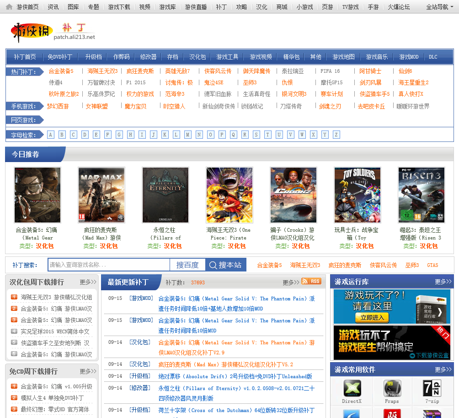Viewport: 459px width, 418px height.
Task: Open the Crookz cover thumbnail
Action: pos(294,195)
